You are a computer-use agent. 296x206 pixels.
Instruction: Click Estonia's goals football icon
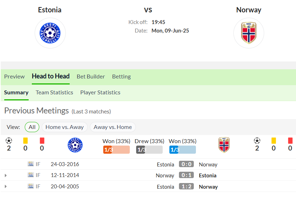(x=9, y=141)
